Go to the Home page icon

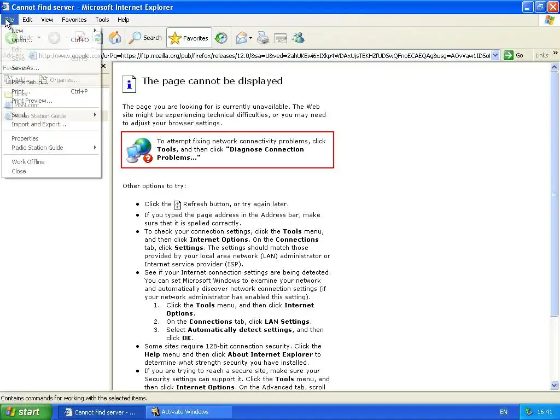(x=115, y=38)
